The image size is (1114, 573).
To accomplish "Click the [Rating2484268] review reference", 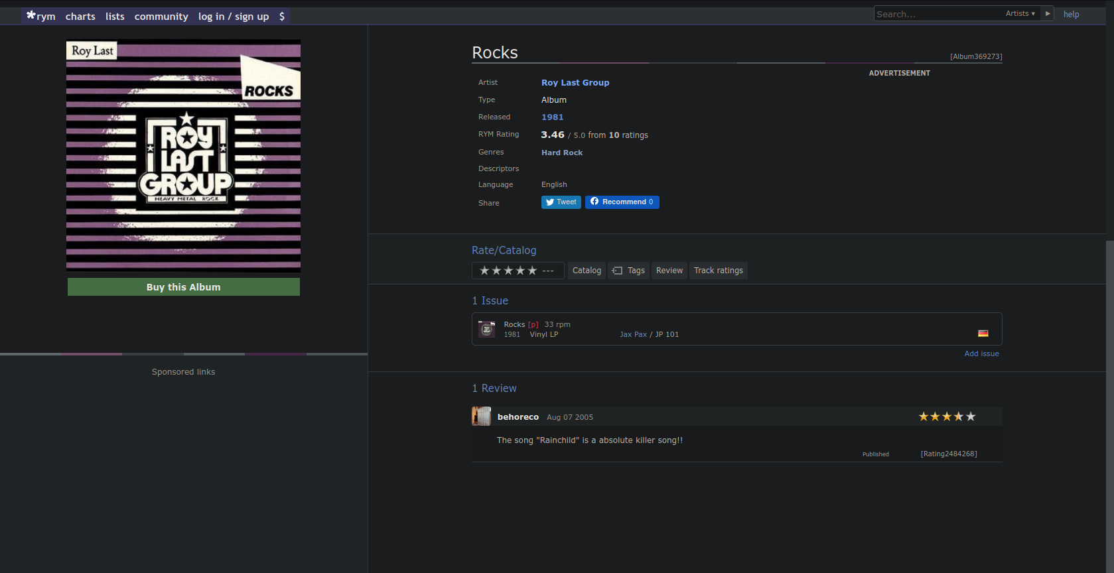I will pyautogui.click(x=949, y=454).
